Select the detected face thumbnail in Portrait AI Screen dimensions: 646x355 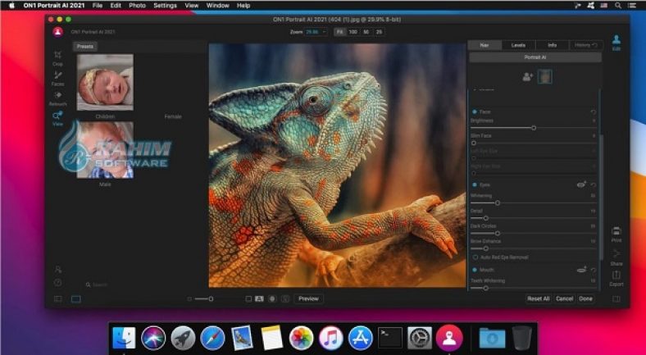pyautogui.click(x=544, y=76)
